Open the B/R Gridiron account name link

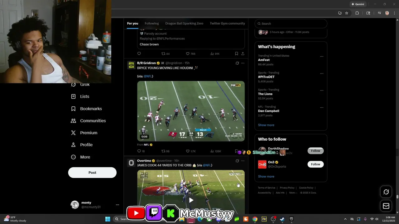pos(147,63)
